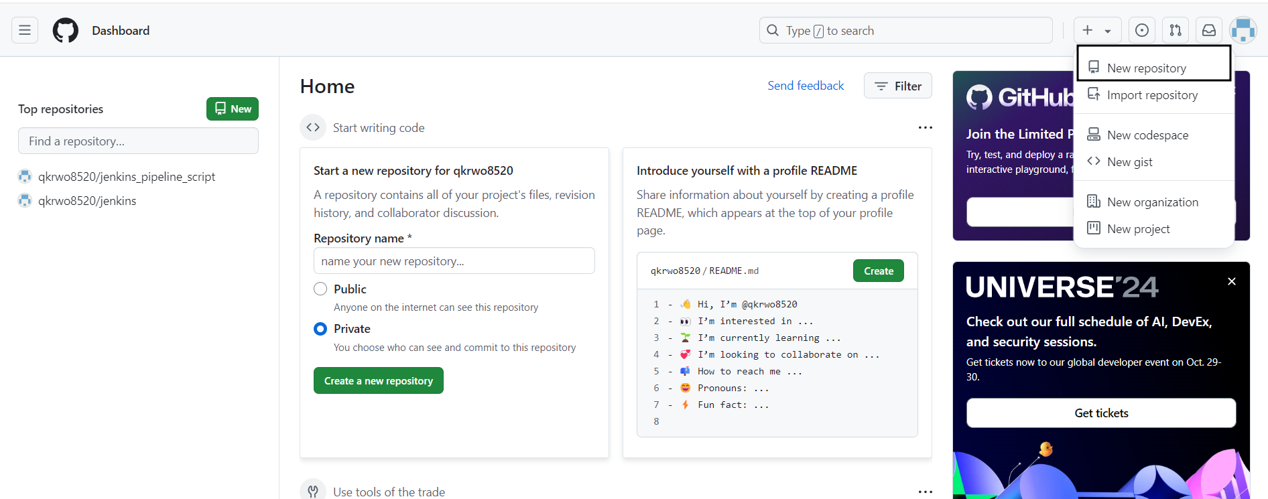Open the Filter button on Home feed
The height and width of the screenshot is (499, 1268).
click(x=898, y=86)
